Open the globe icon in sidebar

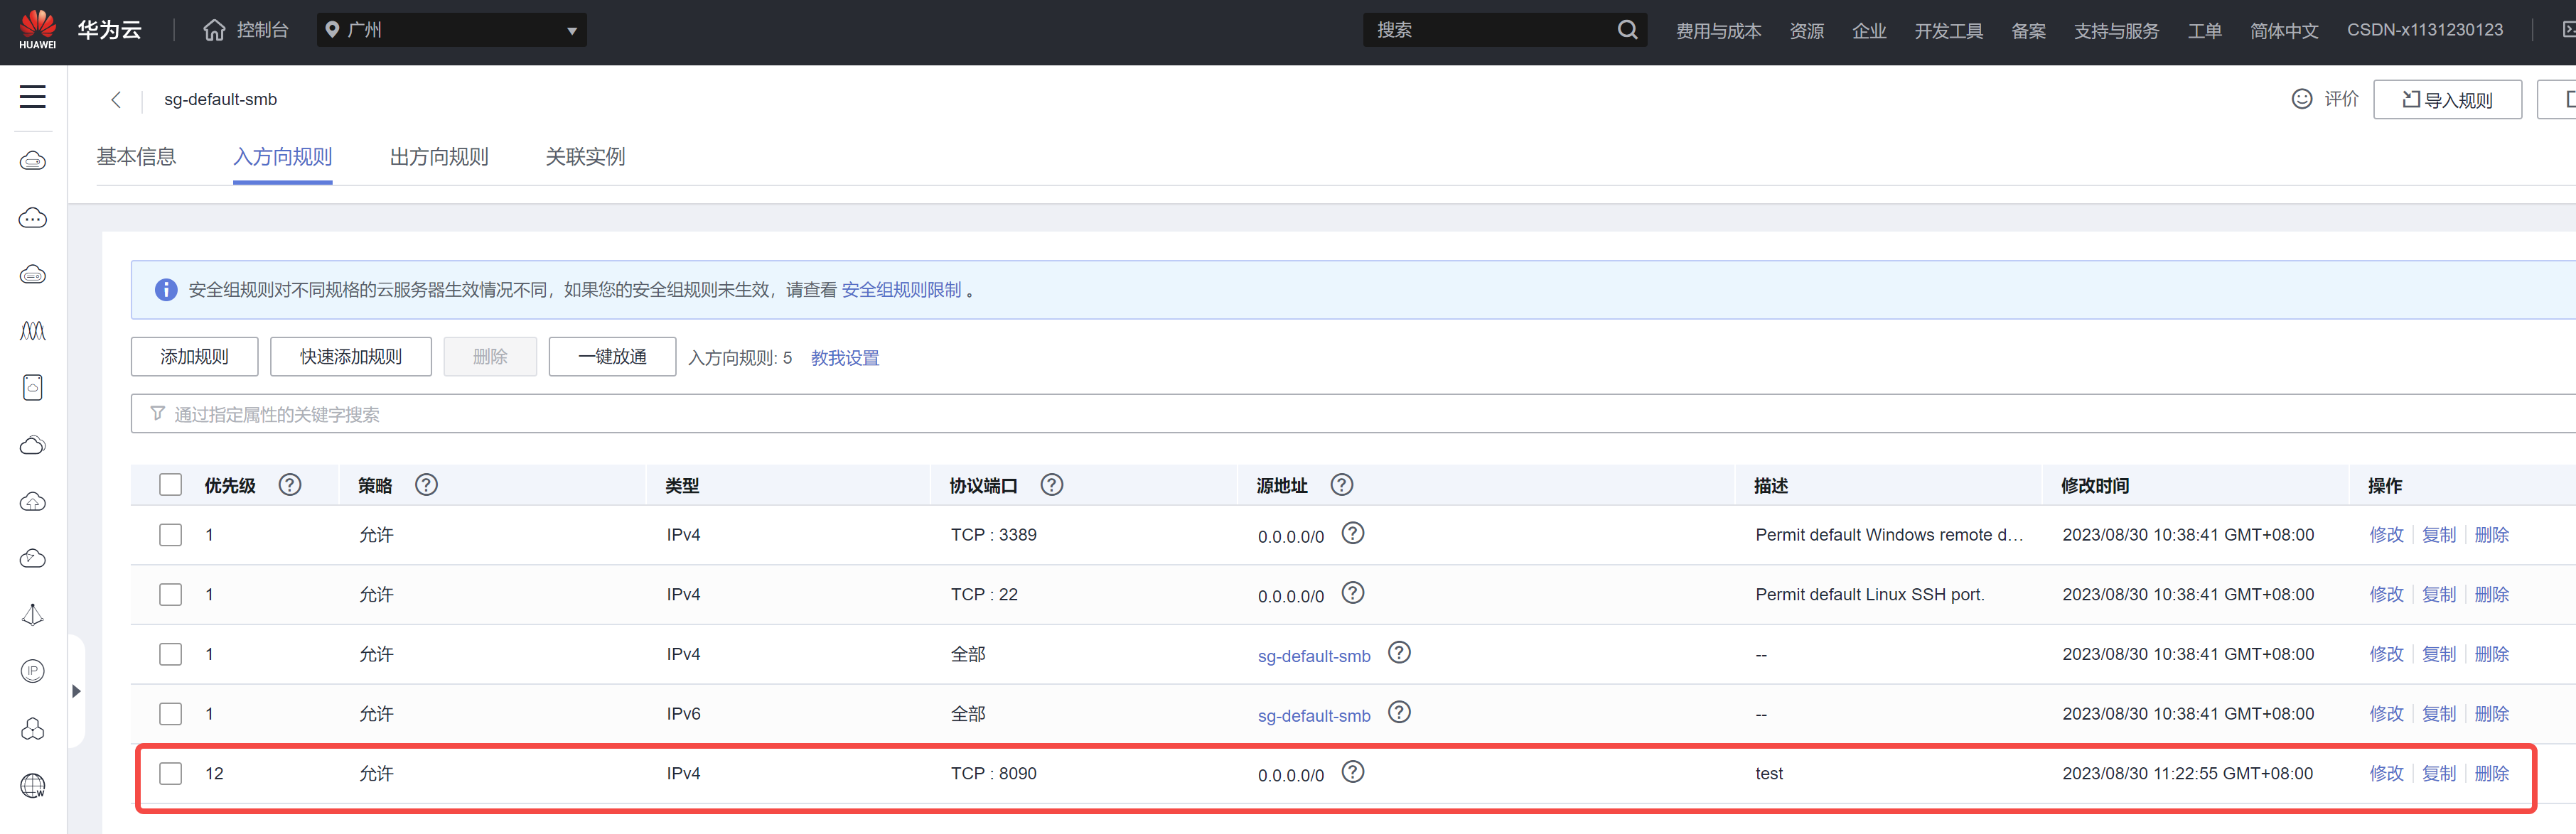33,786
